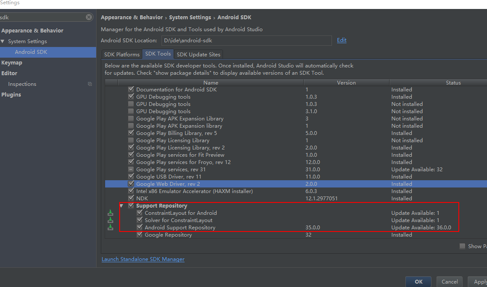Click the Android SDK Location field
487x287 pixels.
pos(246,41)
